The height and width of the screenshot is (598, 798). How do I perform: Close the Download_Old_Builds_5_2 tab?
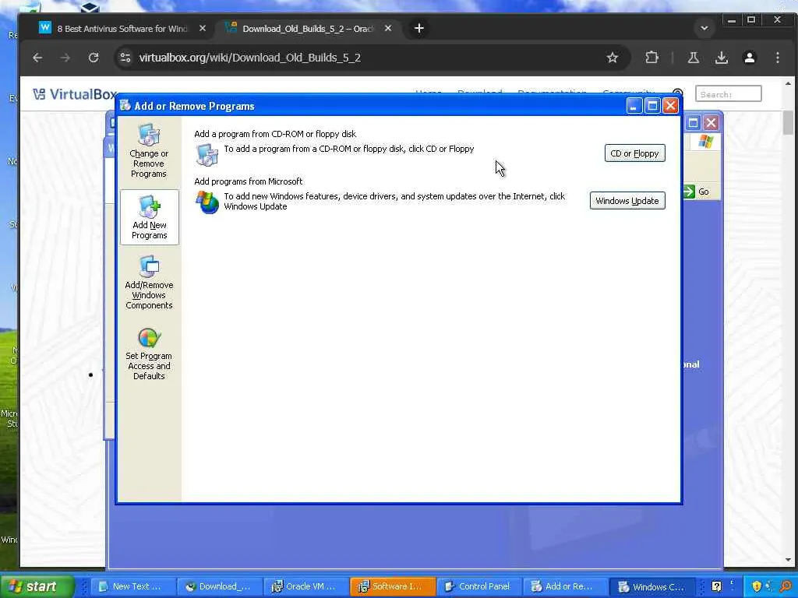(x=388, y=29)
